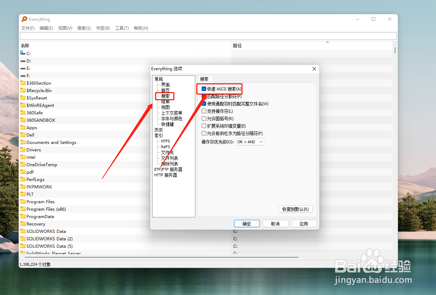The image size is (436, 295).
Task: Select the F: drive icon
Action: [x=23, y=76]
